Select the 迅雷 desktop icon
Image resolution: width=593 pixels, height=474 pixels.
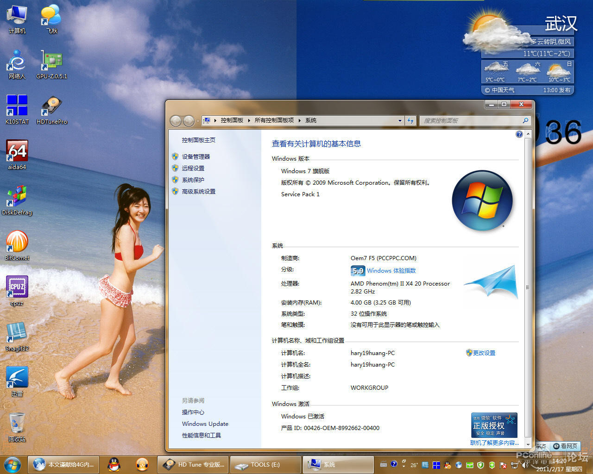[17, 381]
